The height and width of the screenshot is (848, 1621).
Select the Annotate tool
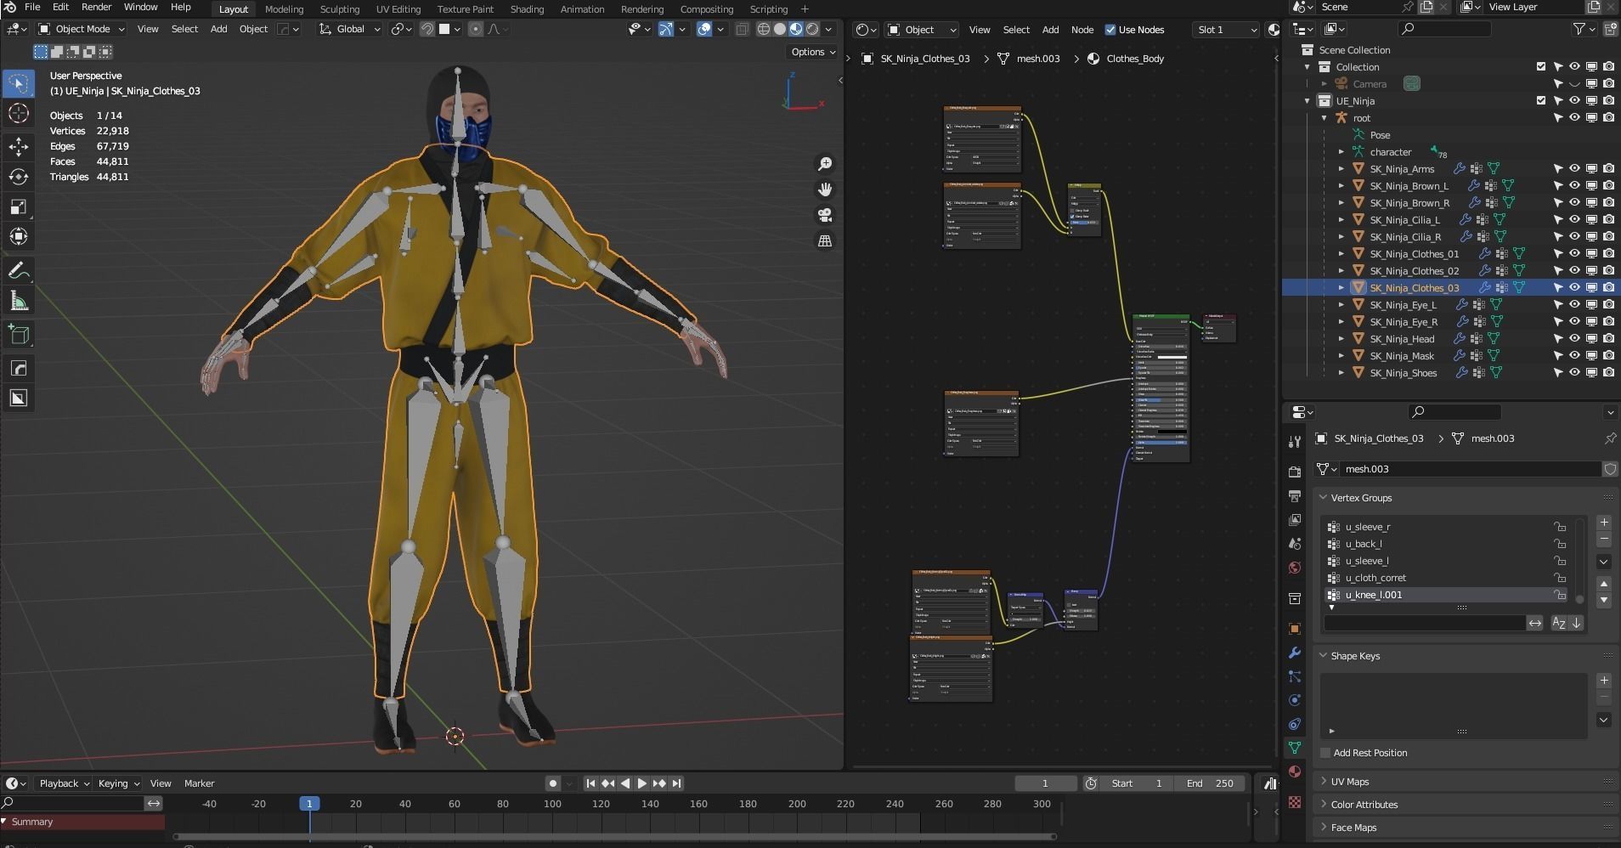pos(19,271)
